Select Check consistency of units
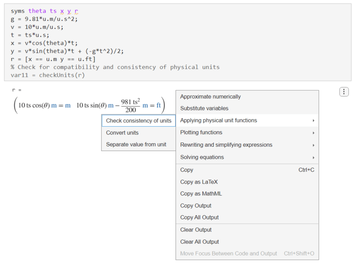Image resolution: width=356 pixels, height=265 pixels. click(139, 121)
